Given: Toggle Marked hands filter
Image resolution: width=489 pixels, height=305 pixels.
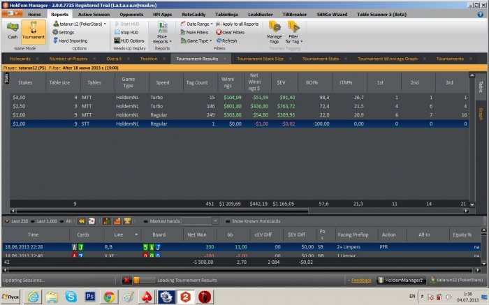Looking at the screenshot, I should click(161, 221).
